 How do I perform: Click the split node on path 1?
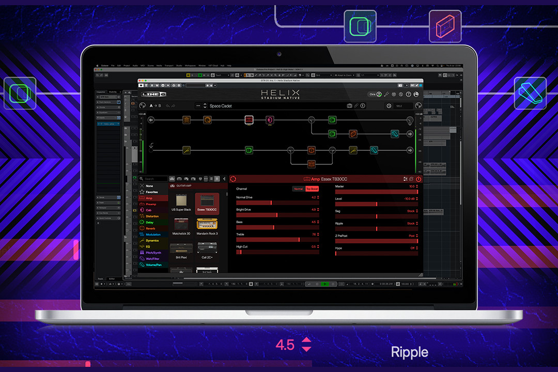tap(312, 120)
